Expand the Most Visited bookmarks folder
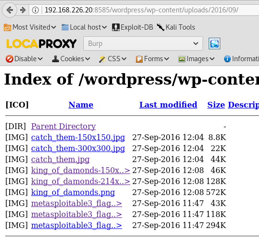The width and height of the screenshot is (259, 250). coord(30,27)
